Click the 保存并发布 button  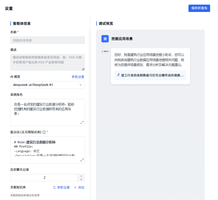(199, 8)
